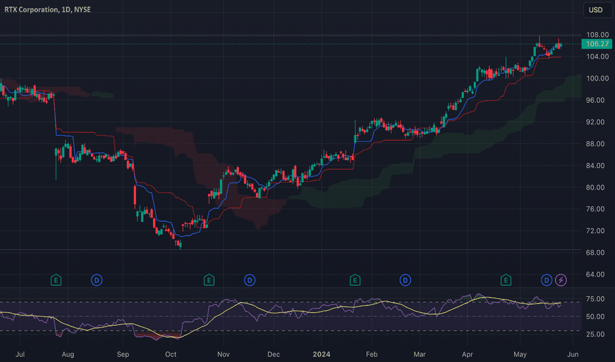The image size is (615, 362).
Task: Click the purple lightning bolt event icon
Action: point(561,280)
